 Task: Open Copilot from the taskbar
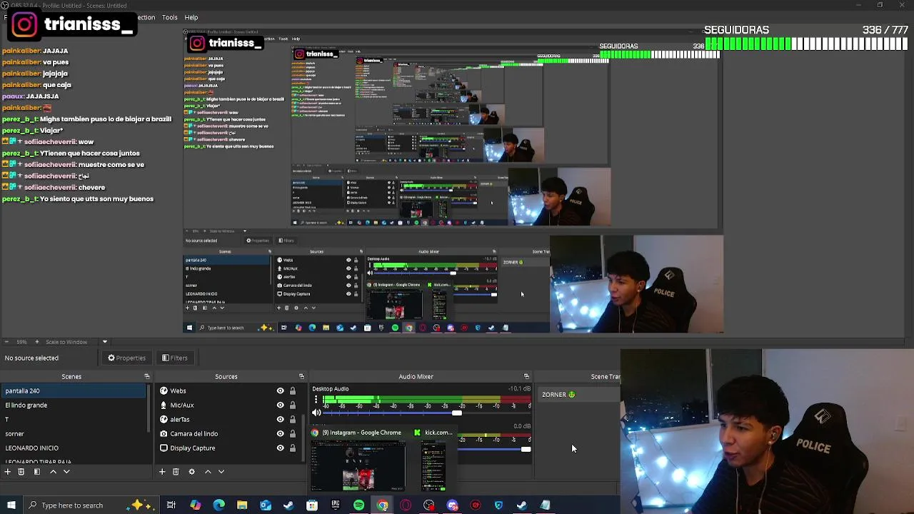[195, 505]
